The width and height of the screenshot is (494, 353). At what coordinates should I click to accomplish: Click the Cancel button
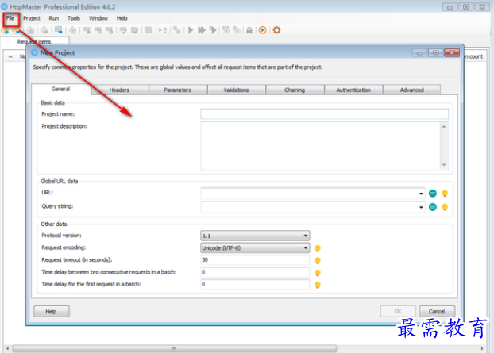(437, 311)
